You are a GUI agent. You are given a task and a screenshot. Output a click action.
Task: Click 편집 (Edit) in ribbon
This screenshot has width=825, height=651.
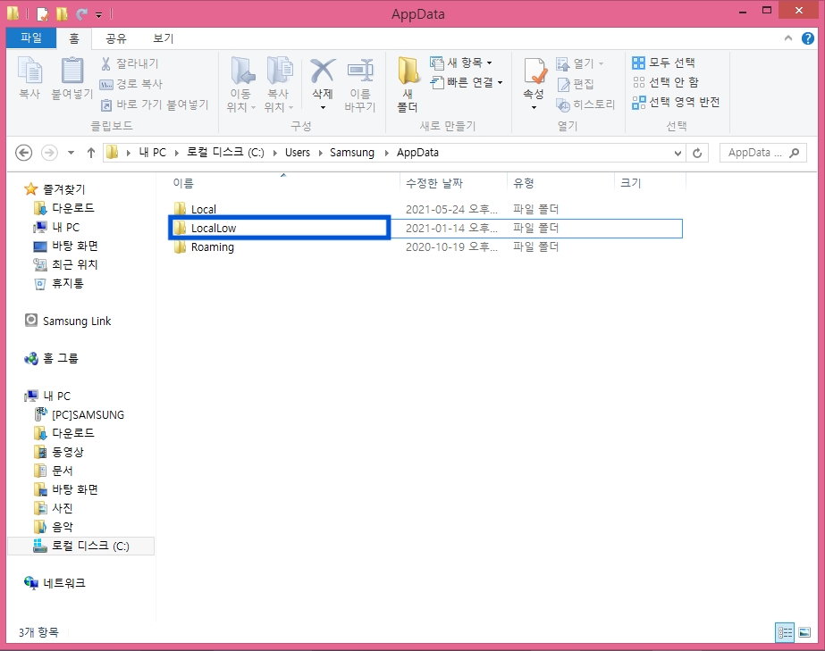pyautogui.click(x=575, y=84)
